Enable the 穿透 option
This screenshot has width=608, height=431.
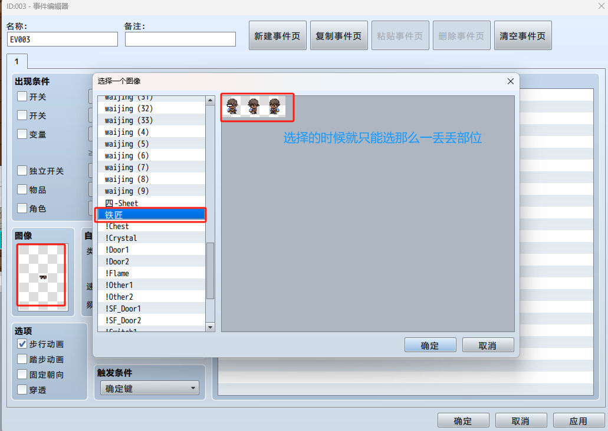point(22,390)
